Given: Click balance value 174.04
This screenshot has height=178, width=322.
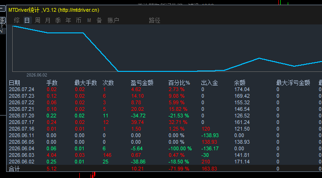Looking at the screenshot, I should point(242,89).
